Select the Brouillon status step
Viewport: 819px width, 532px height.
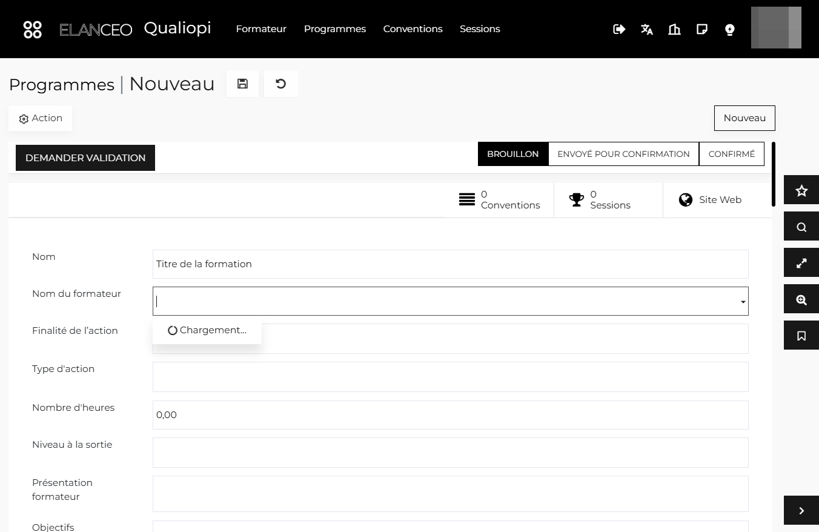[x=513, y=154]
